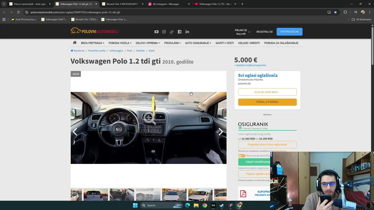Viewport: 374px width, 210px height.
Task: Expand the PRODAJEM menu
Action: click(x=172, y=43)
